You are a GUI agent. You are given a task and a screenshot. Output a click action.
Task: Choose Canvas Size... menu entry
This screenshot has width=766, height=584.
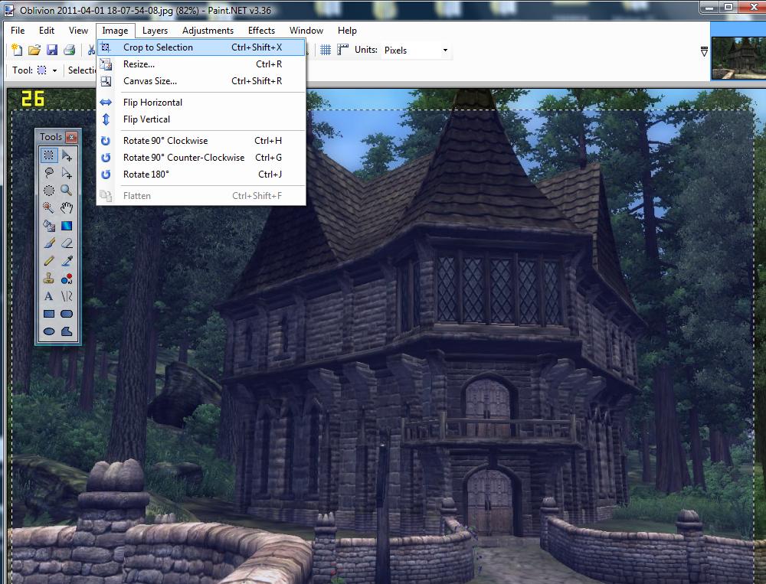coord(201,81)
